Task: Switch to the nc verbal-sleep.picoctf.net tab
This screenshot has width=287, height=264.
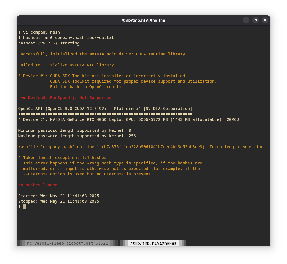Action: [67, 243]
